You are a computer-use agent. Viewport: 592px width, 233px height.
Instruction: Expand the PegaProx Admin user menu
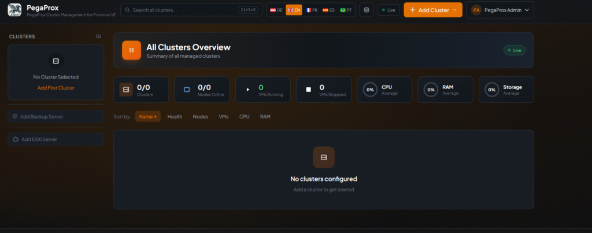pos(500,10)
